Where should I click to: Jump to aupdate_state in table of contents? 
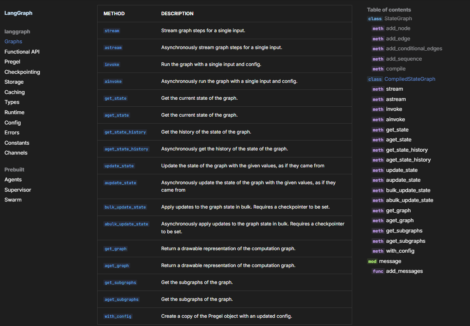point(403,180)
